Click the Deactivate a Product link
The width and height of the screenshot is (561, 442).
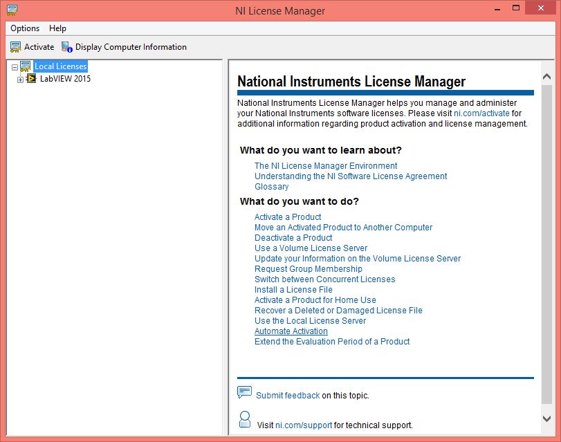click(x=293, y=238)
